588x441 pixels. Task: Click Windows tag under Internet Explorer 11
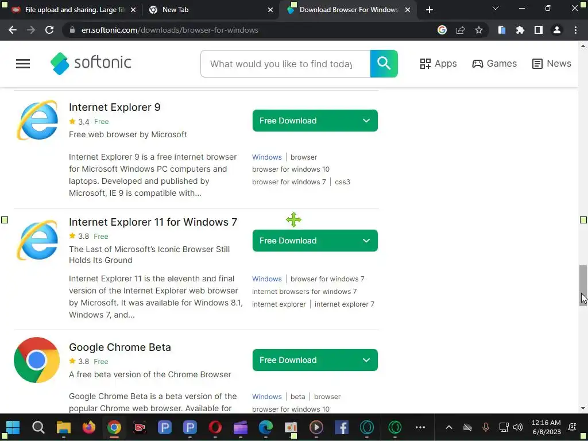(x=266, y=279)
